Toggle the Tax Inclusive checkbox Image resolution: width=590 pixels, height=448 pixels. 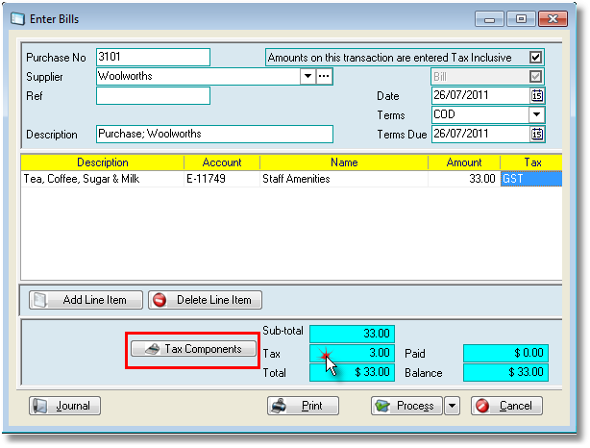(535, 58)
